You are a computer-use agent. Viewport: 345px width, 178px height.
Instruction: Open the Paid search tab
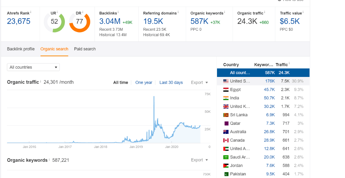pos(85,49)
